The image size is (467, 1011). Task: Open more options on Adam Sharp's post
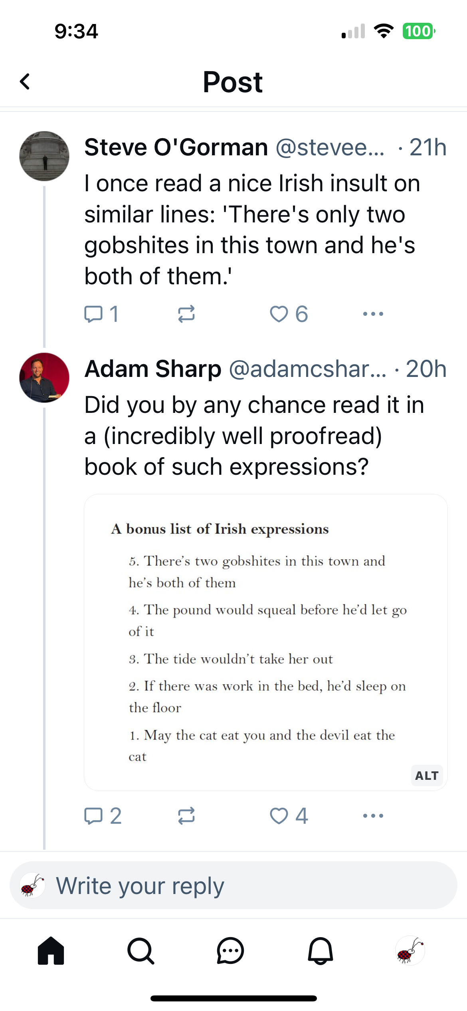coord(373,816)
